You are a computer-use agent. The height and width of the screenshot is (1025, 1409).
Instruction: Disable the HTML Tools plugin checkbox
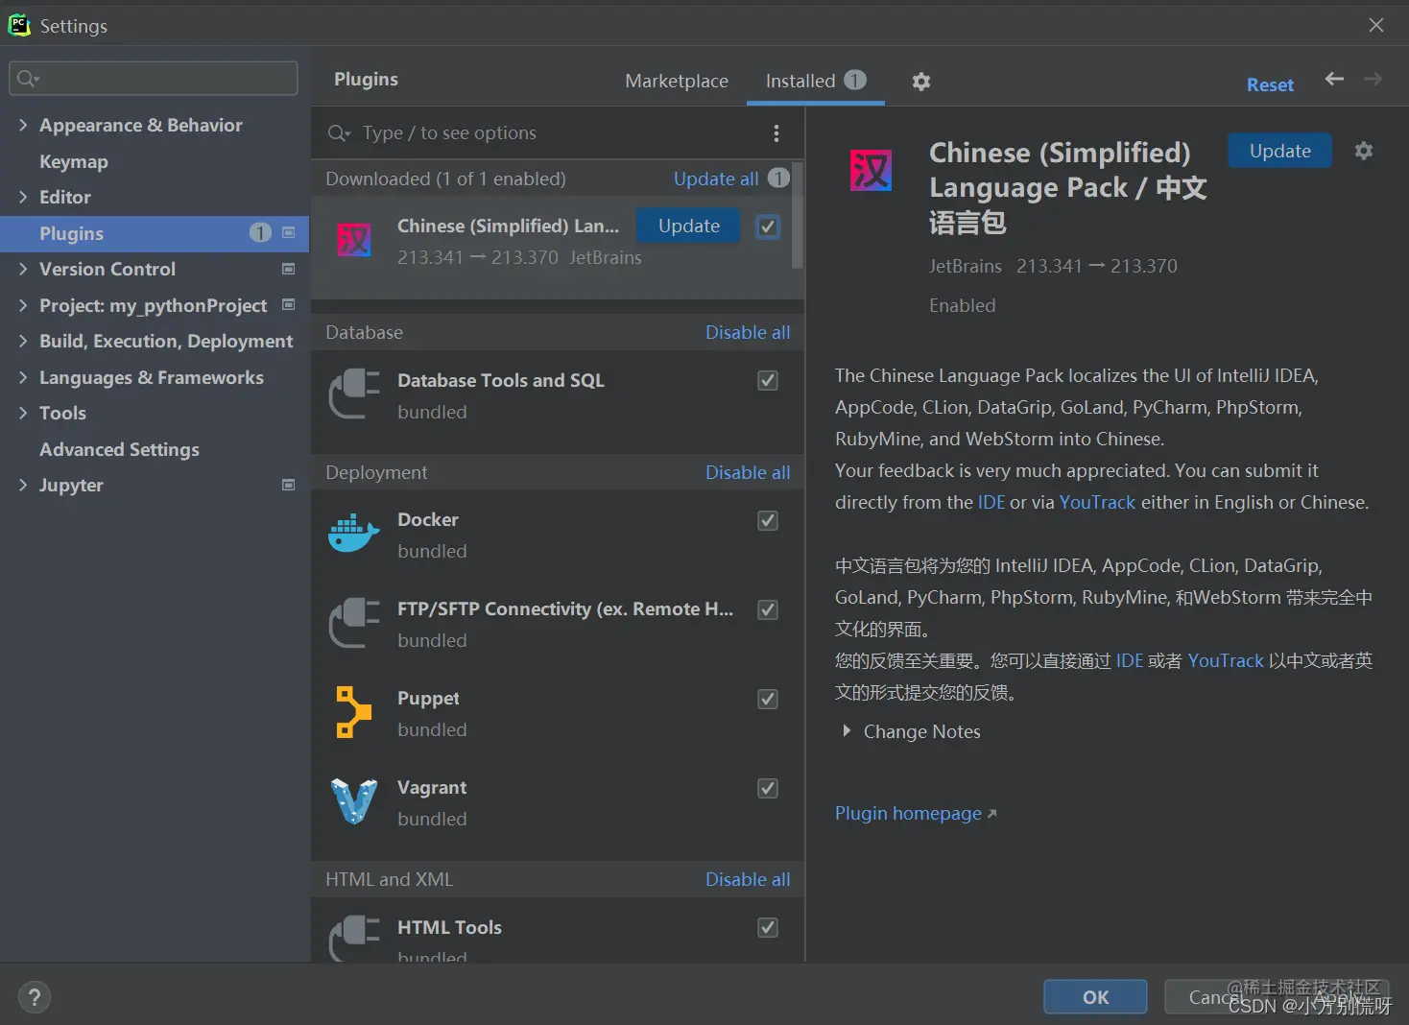pos(768,927)
